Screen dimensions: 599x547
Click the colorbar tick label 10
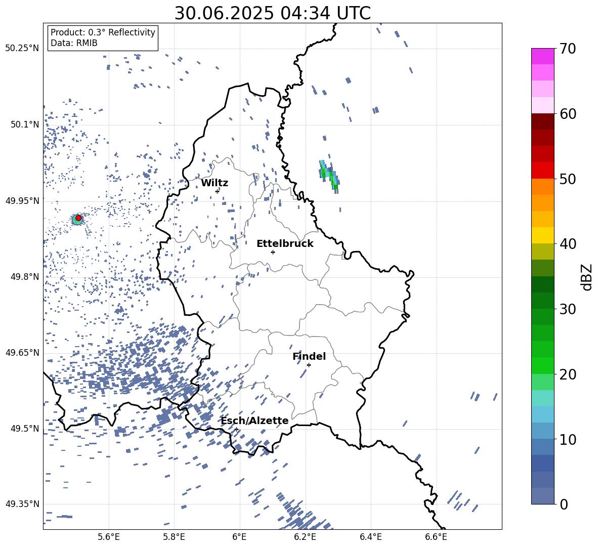click(x=568, y=439)
